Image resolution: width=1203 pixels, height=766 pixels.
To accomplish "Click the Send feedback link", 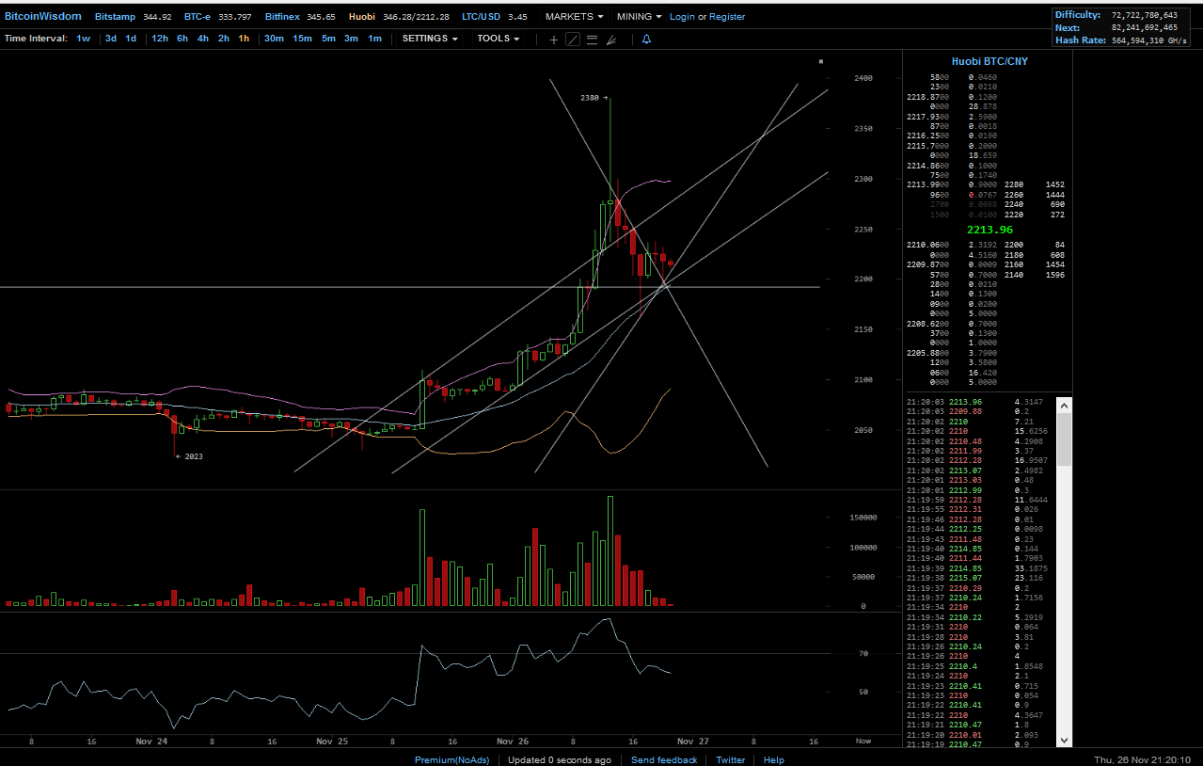I will pos(664,759).
